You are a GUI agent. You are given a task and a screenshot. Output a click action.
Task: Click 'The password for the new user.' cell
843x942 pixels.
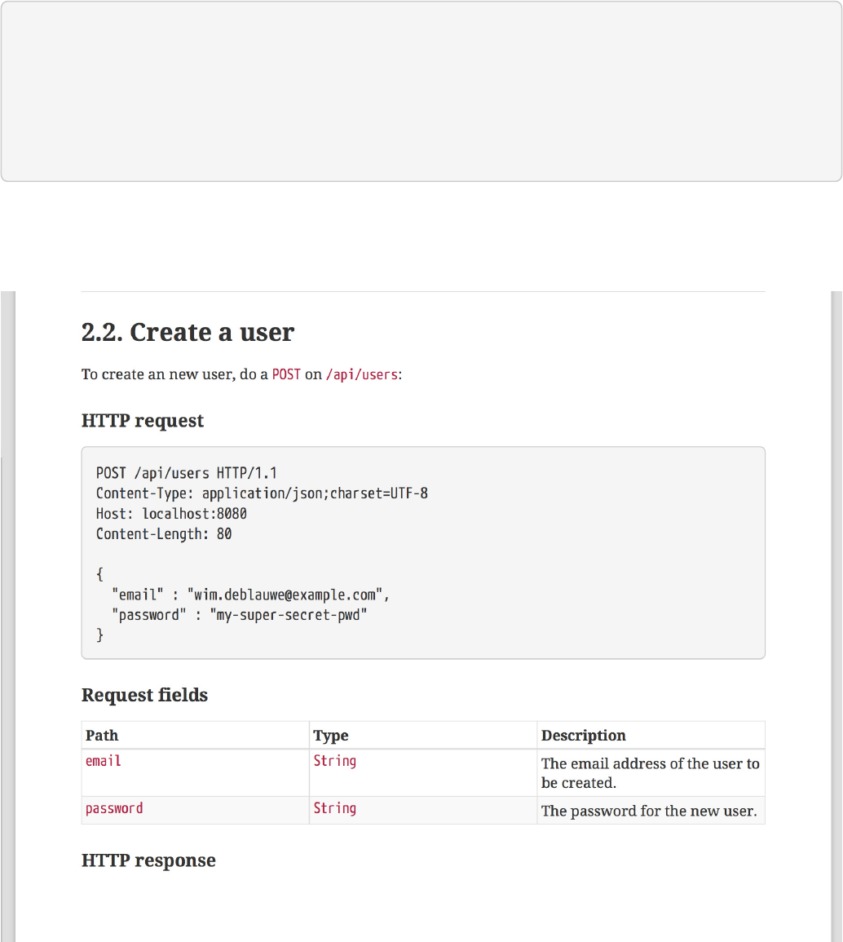click(651, 811)
